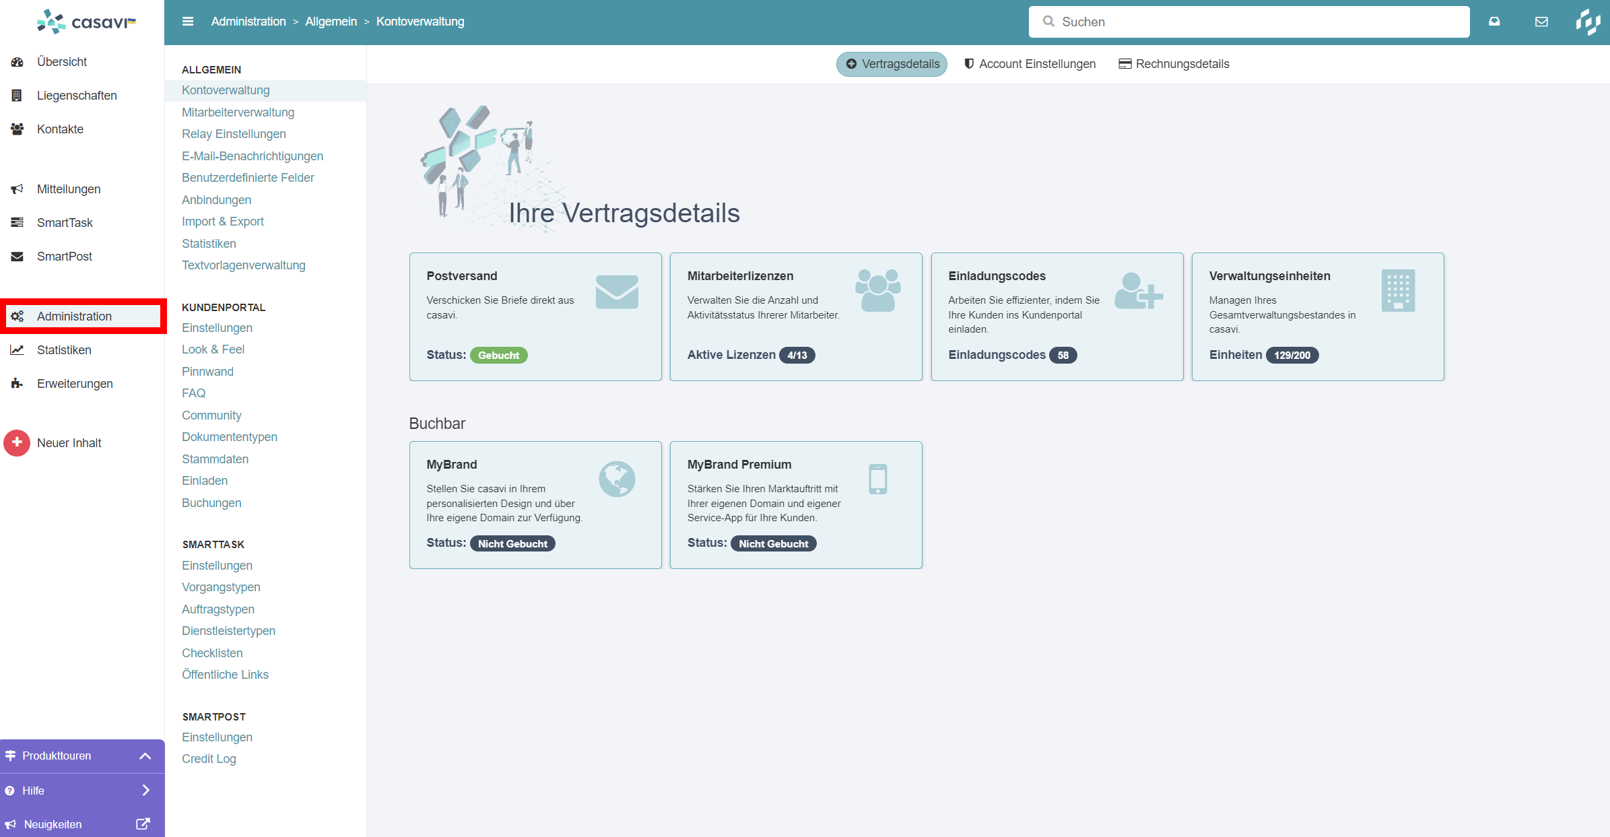Open Neuigkeiten external link
The image size is (1610, 837).
click(143, 824)
